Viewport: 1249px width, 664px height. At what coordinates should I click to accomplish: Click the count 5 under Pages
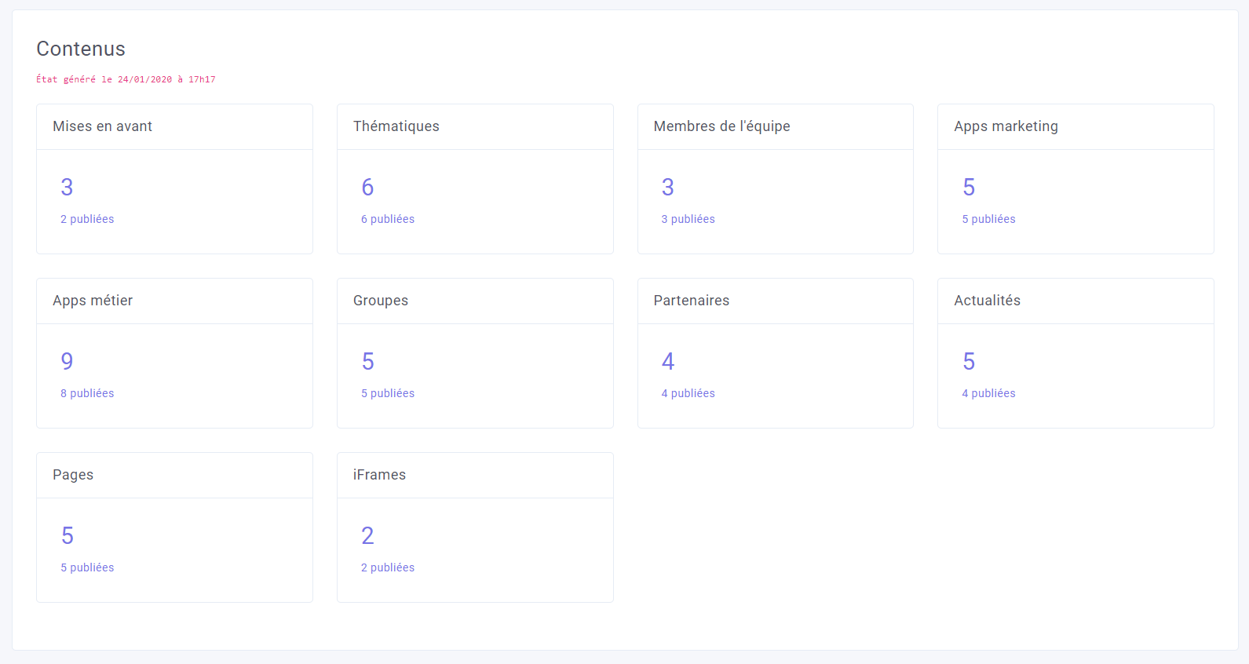click(x=67, y=535)
